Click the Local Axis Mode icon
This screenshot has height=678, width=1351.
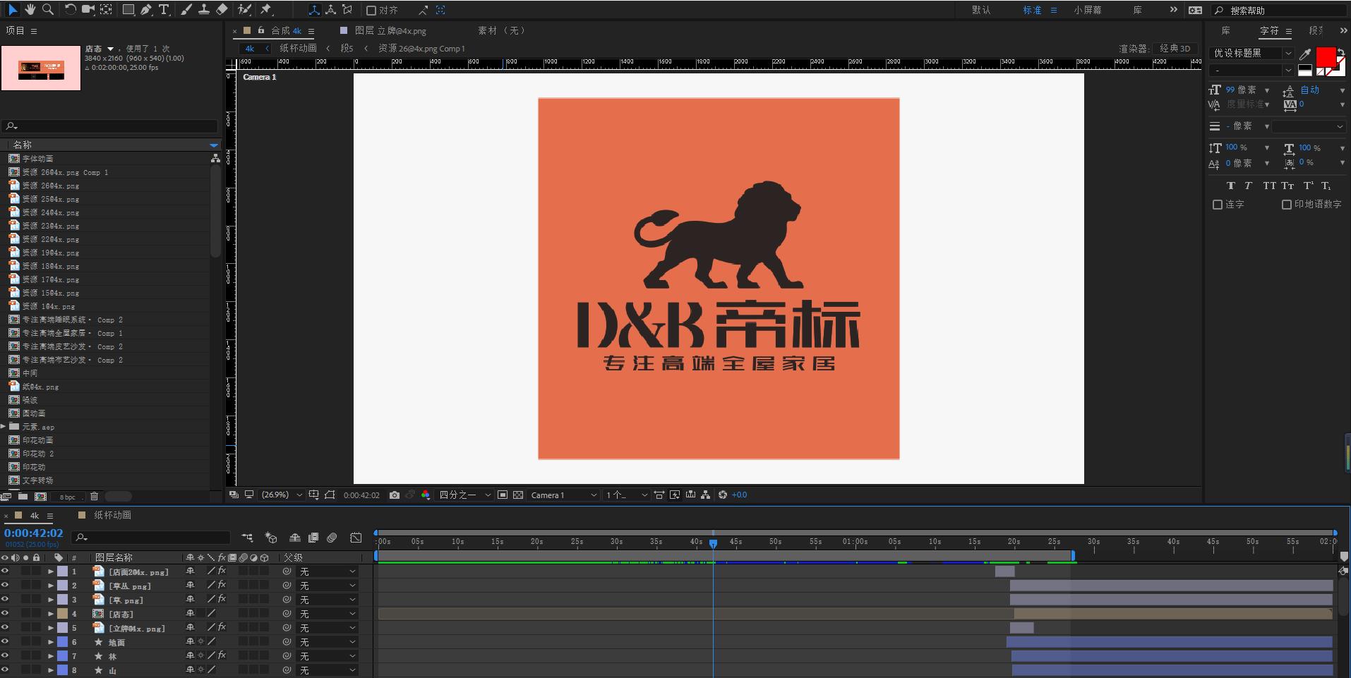314,10
